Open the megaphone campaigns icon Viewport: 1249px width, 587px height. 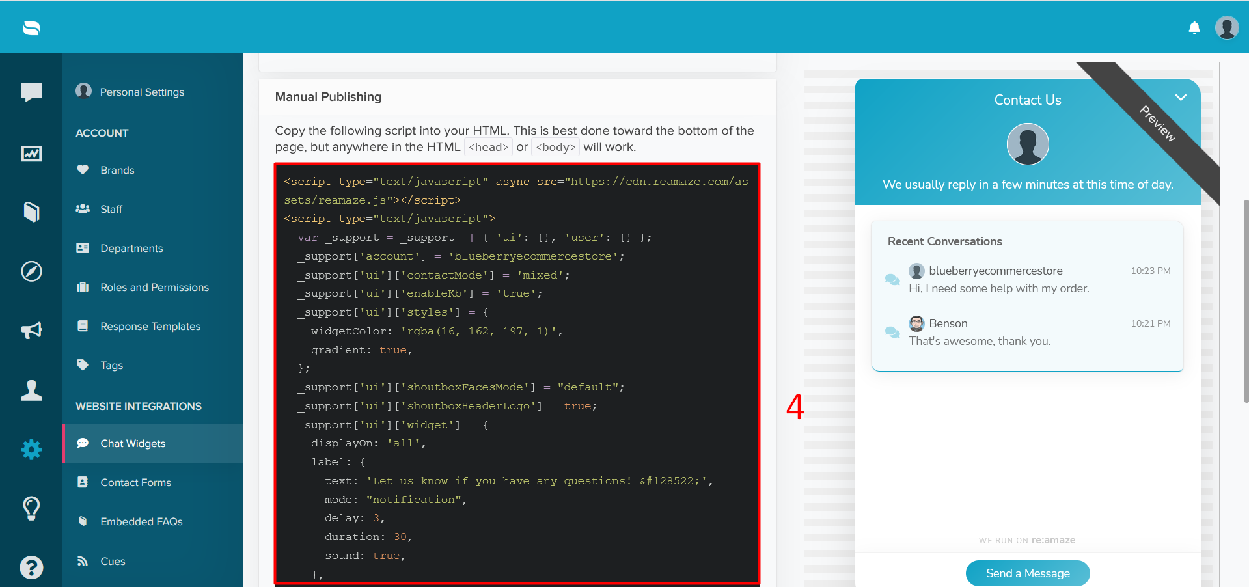(31, 331)
